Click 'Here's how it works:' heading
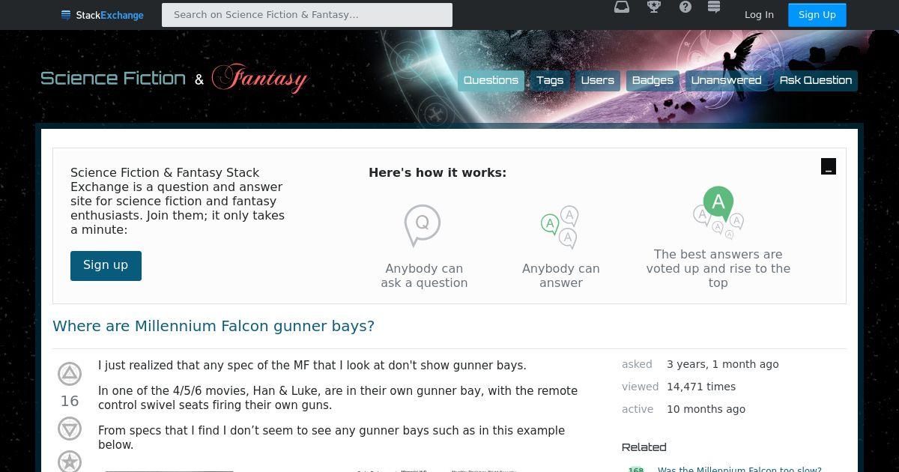 click(438, 172)
